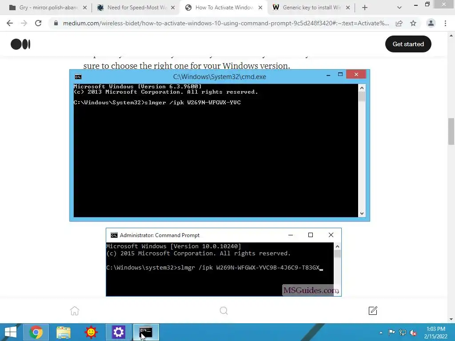Click the padlock site info icon
This screenshot has height=341, width=455.
tap(56, 23)
